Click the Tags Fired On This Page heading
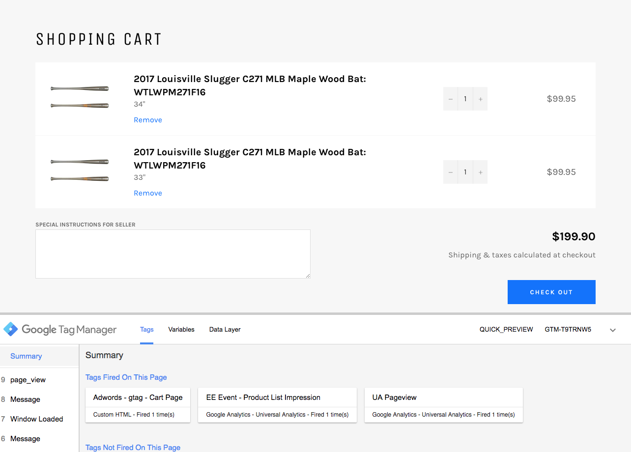631x452 pixels. point(126,377)
